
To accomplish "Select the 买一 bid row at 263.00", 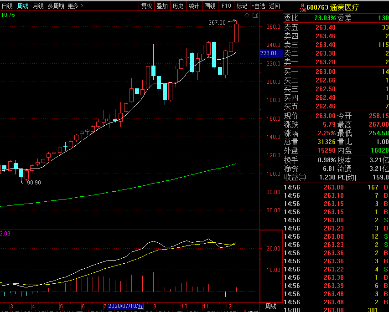I will 336,72.
